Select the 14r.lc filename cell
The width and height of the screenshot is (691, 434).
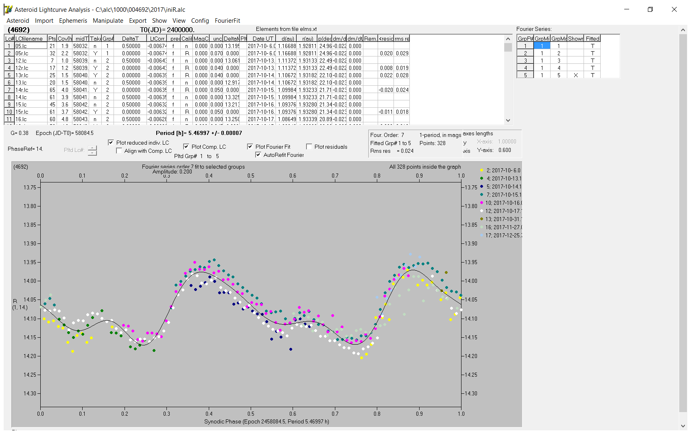tap(31, 90)
